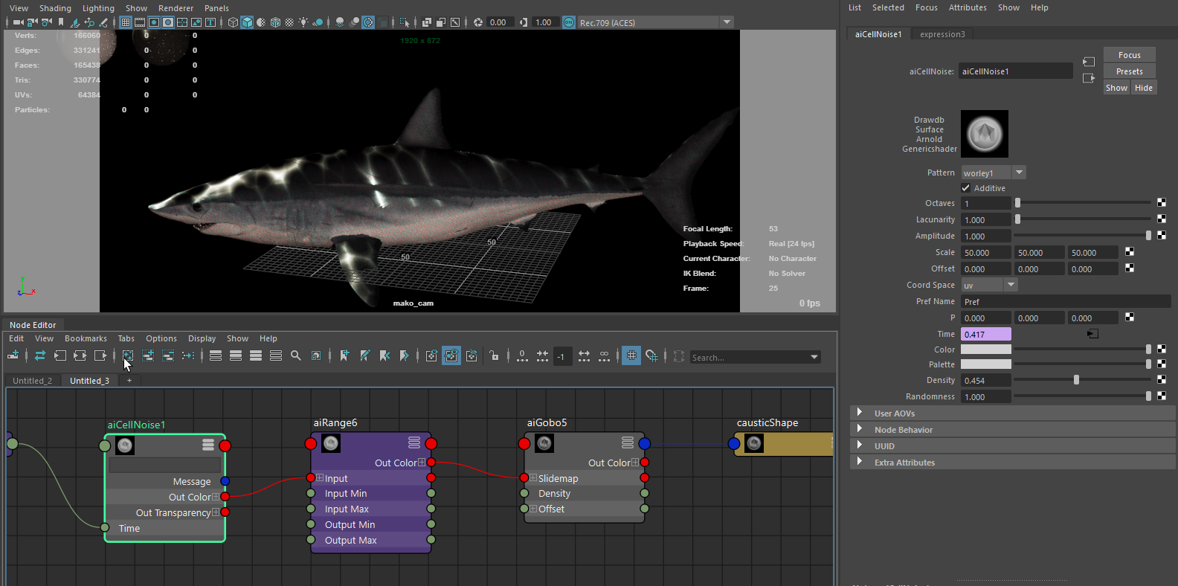Click the Density slider handle
The width and height of the screenshot is (1178, 586).
tap(1076, 380)
